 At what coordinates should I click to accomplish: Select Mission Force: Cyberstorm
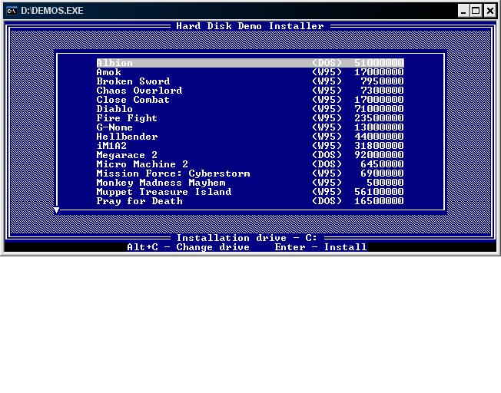click(x=250, y=173)
